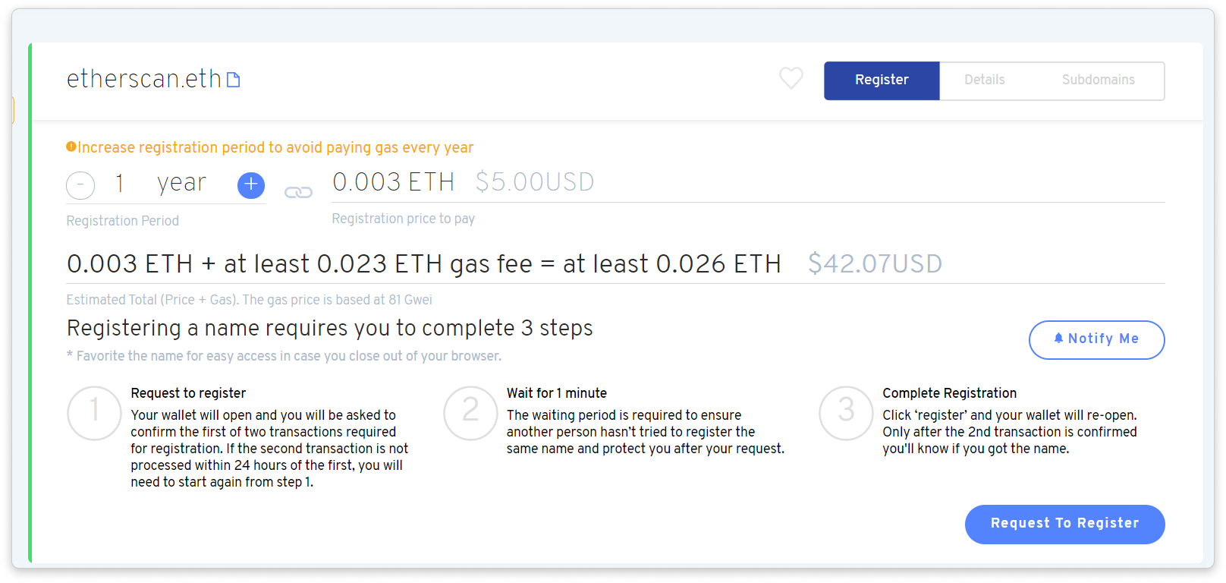Click the orange warning icon above registration notice

[x=71, y=146]
